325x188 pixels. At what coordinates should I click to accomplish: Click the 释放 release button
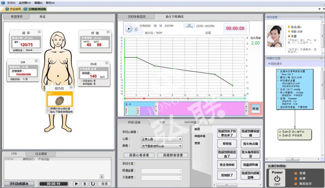255,109
